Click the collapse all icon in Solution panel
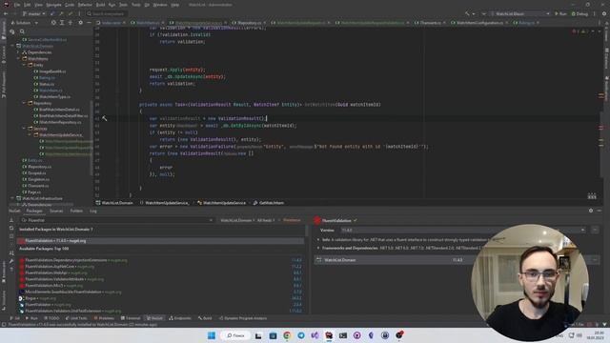 [71, 23]
